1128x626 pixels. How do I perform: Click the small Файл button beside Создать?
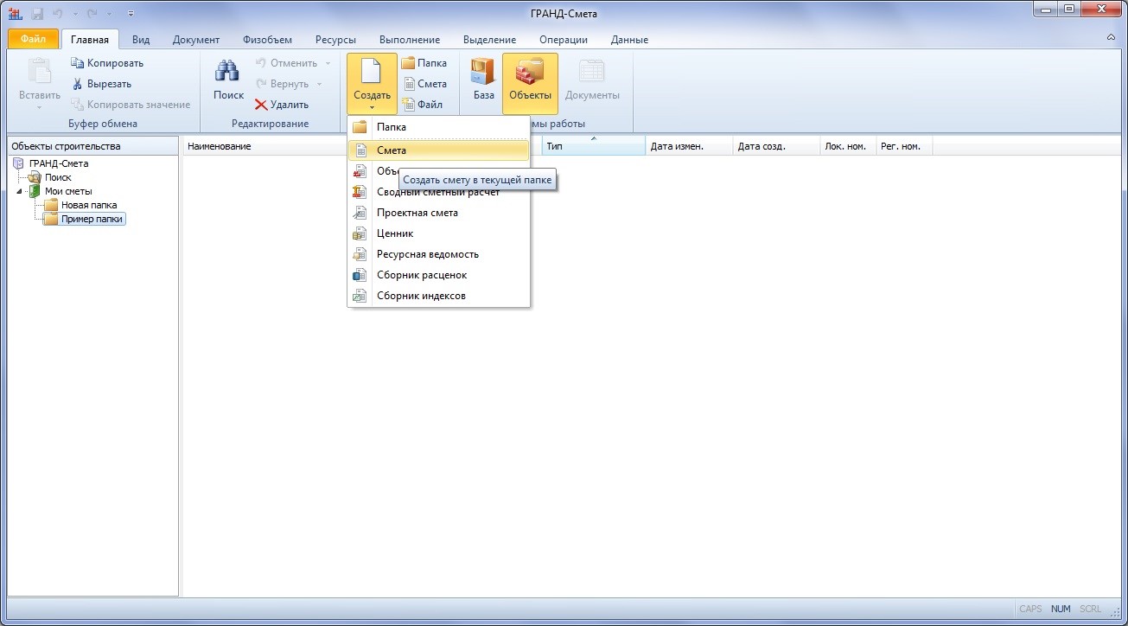[423, 105]
